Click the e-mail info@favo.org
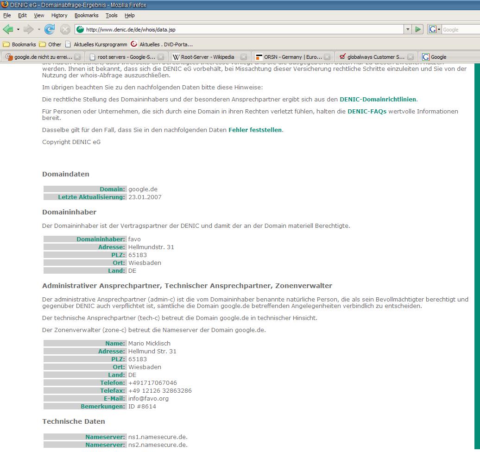The width and height of the screenshot is (480, 452). 148,398
